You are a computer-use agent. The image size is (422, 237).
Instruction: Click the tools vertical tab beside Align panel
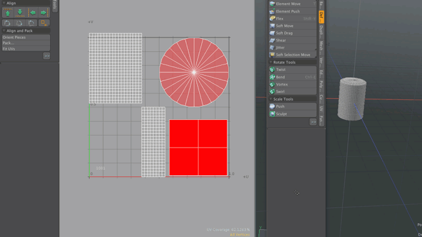coord(55,5)
